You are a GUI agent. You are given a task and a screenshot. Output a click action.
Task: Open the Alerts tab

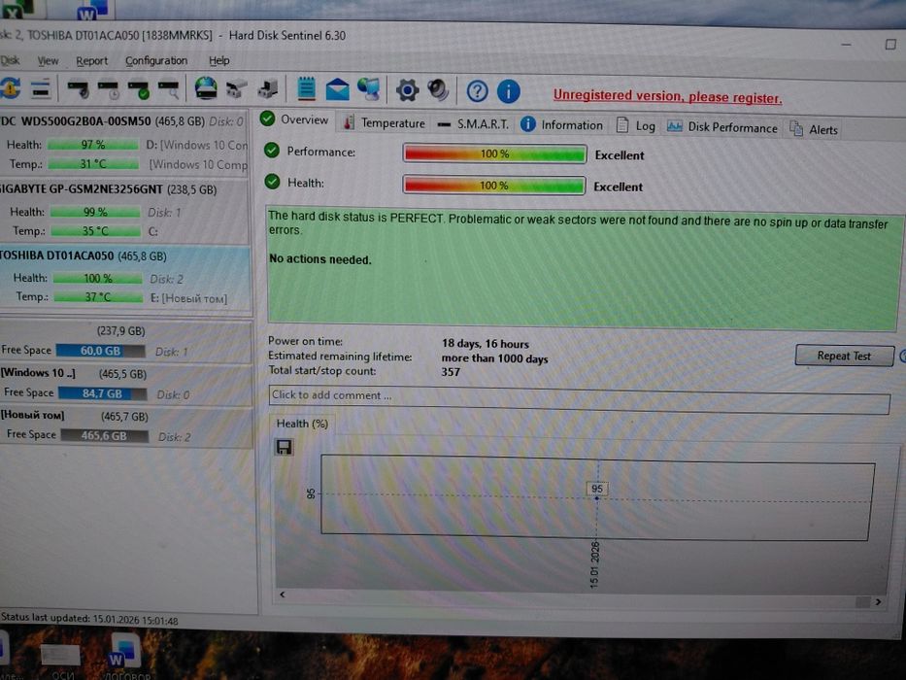pos(814,129)
